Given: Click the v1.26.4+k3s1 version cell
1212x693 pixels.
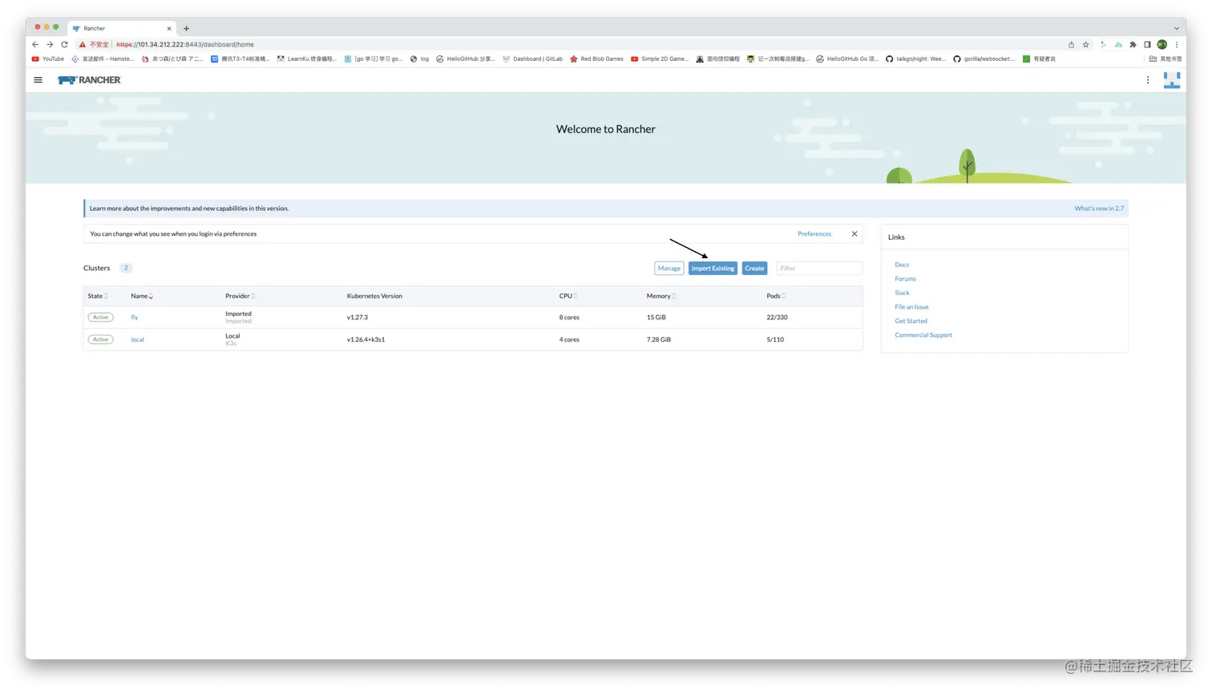Looking at the screenshot, I should 366,340.
